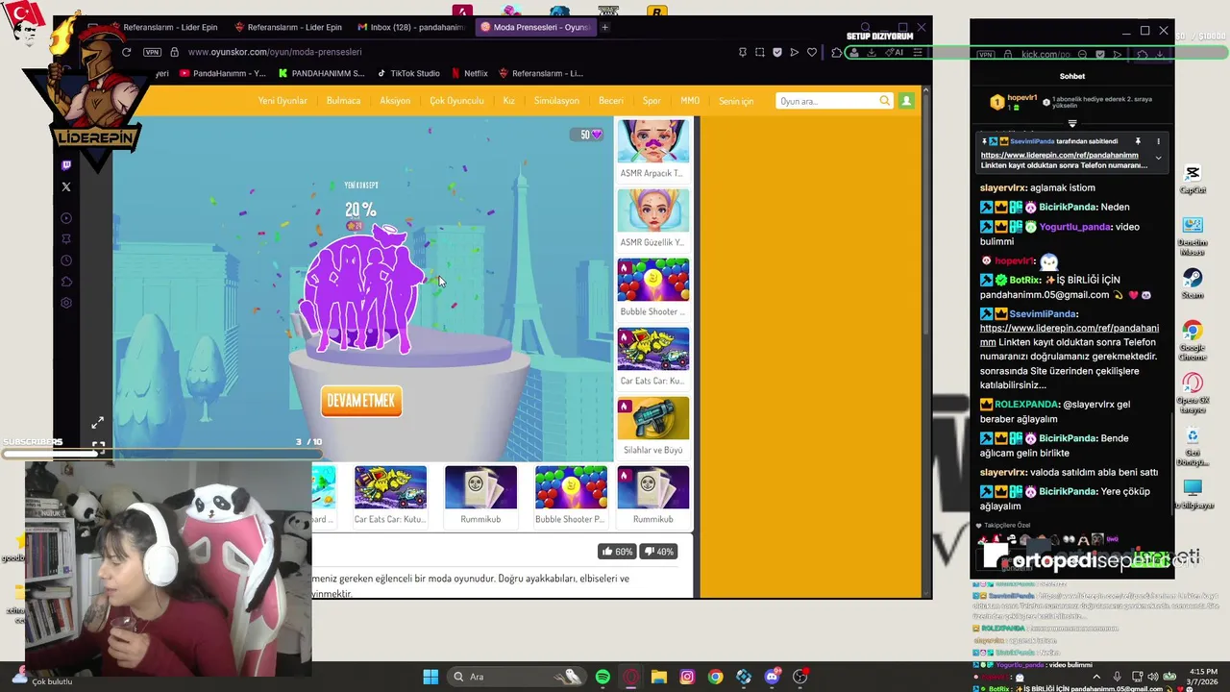The height and width of the screenshot is (692, 1230).
Task: Open the Netflix bookmark
Action: click(469, 73)
